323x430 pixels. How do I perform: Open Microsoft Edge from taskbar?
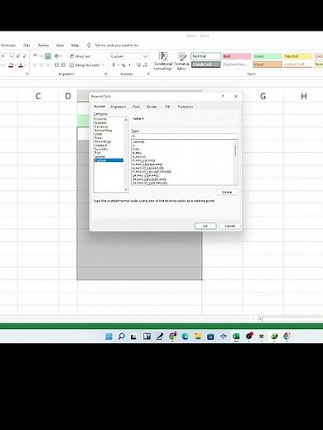click(185, 337)
